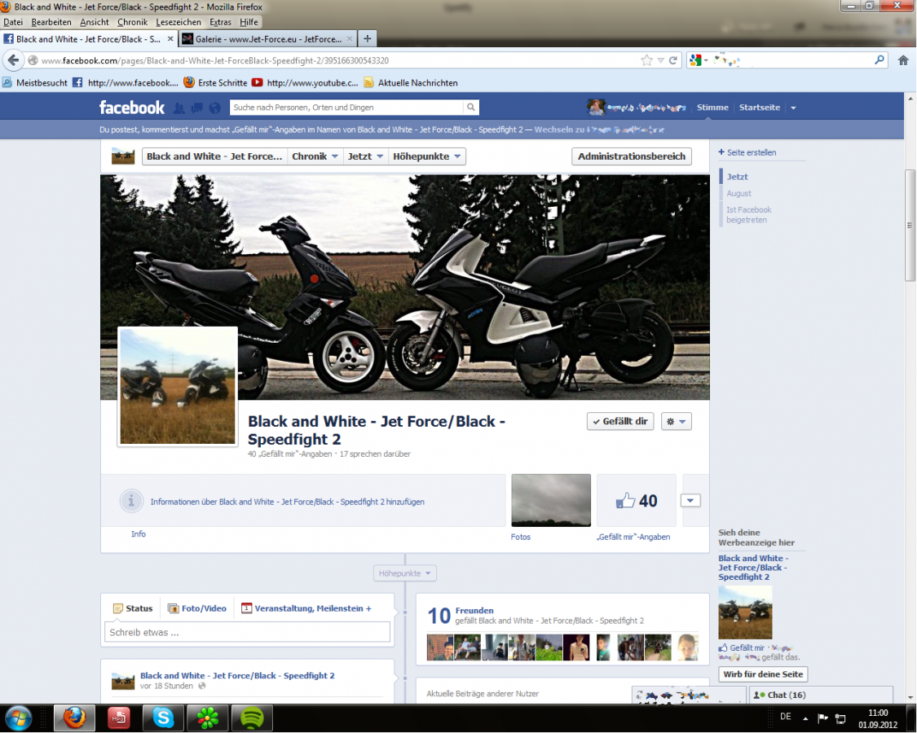The width and height of the screenshot is (917, 733).
Task: Open the Jetzt dropdown on page bar
Action: point(365,156)
